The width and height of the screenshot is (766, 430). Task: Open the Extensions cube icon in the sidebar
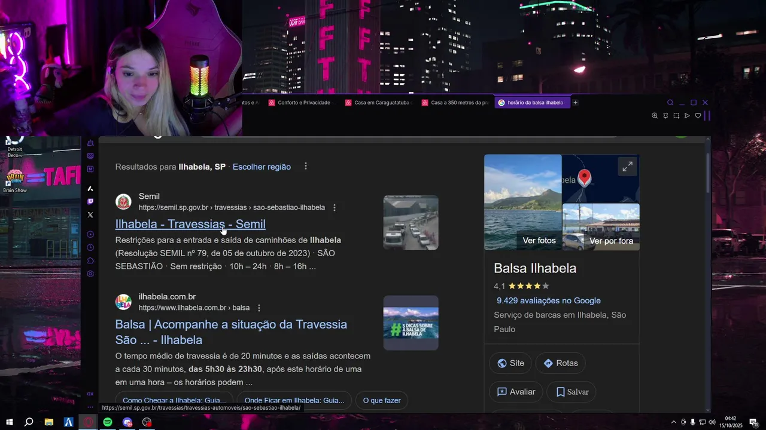point(90,260)
